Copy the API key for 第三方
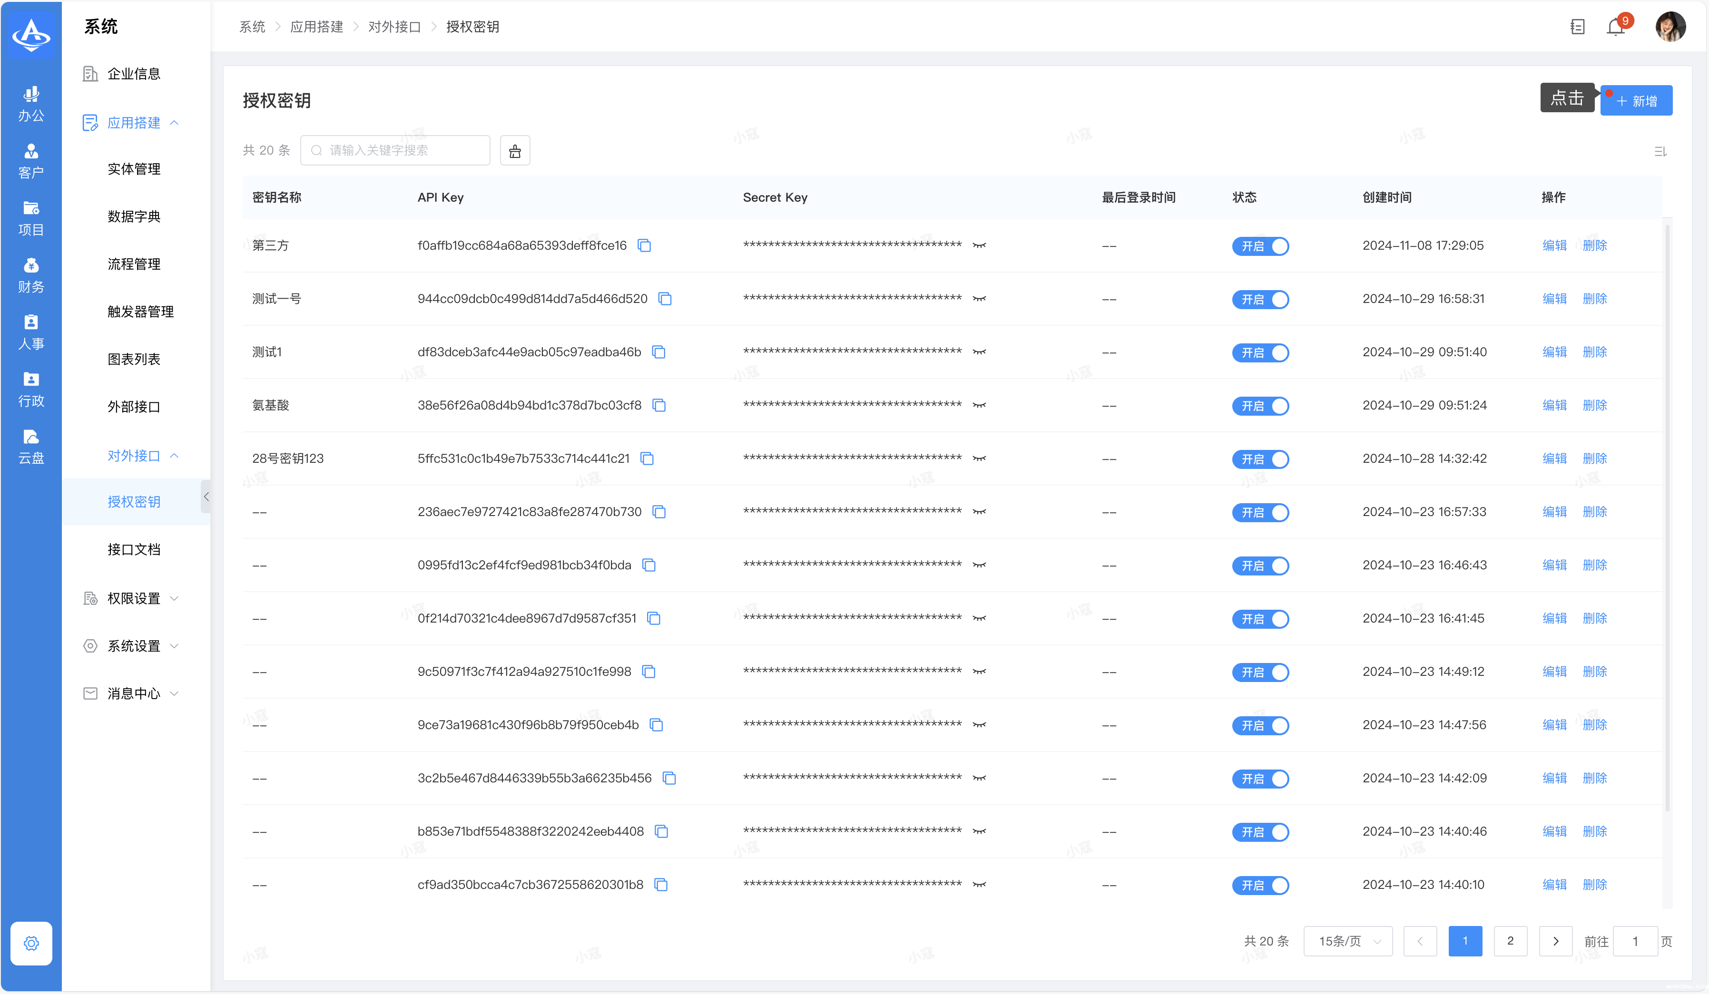Image resolution: width=1709 pixels, height=994 pixels. pos(644,245)
